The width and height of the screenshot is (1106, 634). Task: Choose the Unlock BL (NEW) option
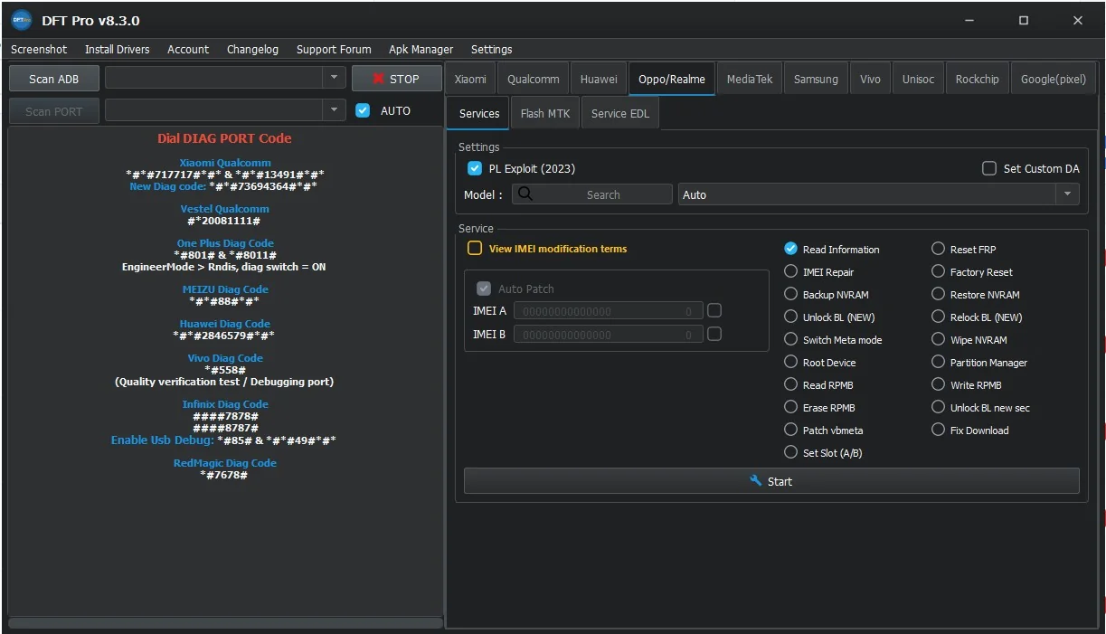point(791,317)
